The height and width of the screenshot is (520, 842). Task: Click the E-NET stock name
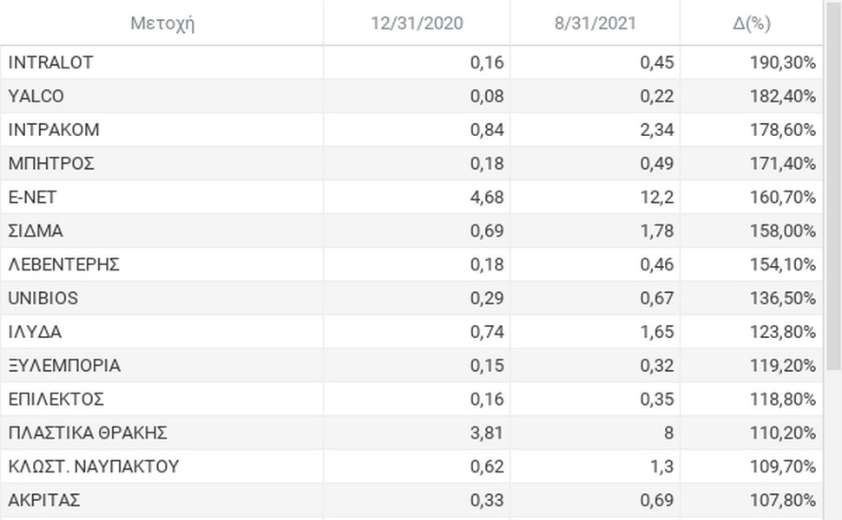coord(32,198)
